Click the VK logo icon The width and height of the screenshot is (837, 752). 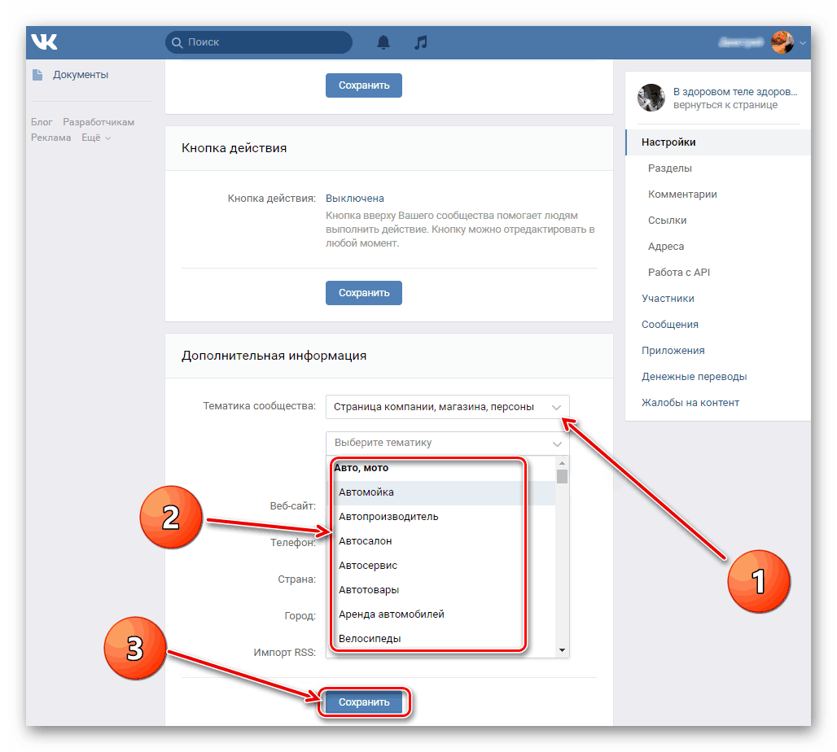tap(44, 42)
